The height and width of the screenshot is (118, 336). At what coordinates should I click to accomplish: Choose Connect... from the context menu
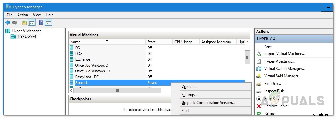pos(190,87)
